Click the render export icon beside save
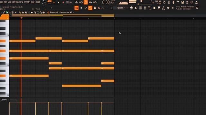This screenshot has height=115, width=206. 187,2
